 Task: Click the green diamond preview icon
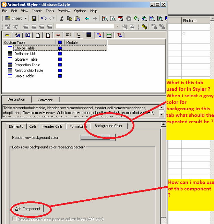[x=136, y=18]
